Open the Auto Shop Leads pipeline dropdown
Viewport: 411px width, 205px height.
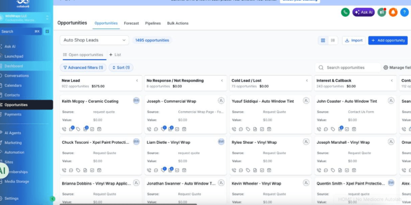click(94, 40)
